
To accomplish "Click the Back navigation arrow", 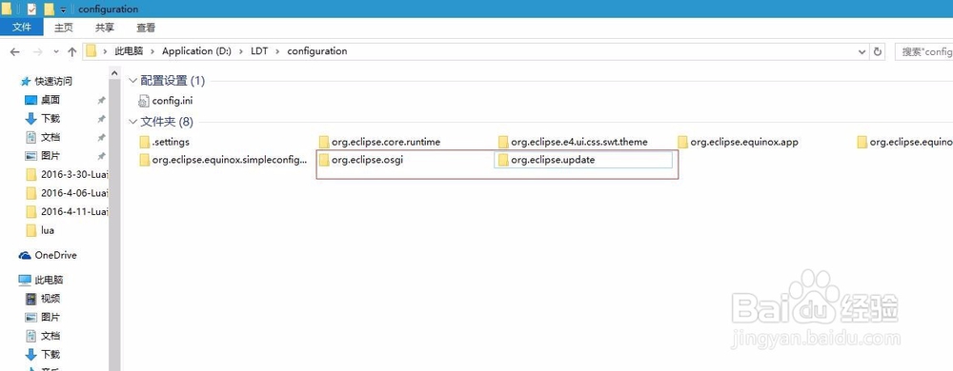I will [15, 52].
